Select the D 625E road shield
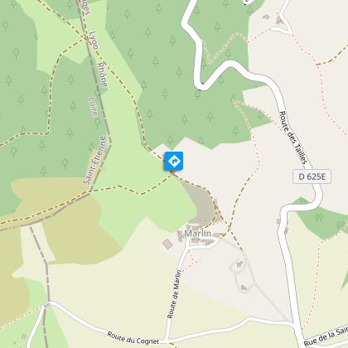Image resolution: width=348 pixels, height=348 pixels. tap(312, 176)
